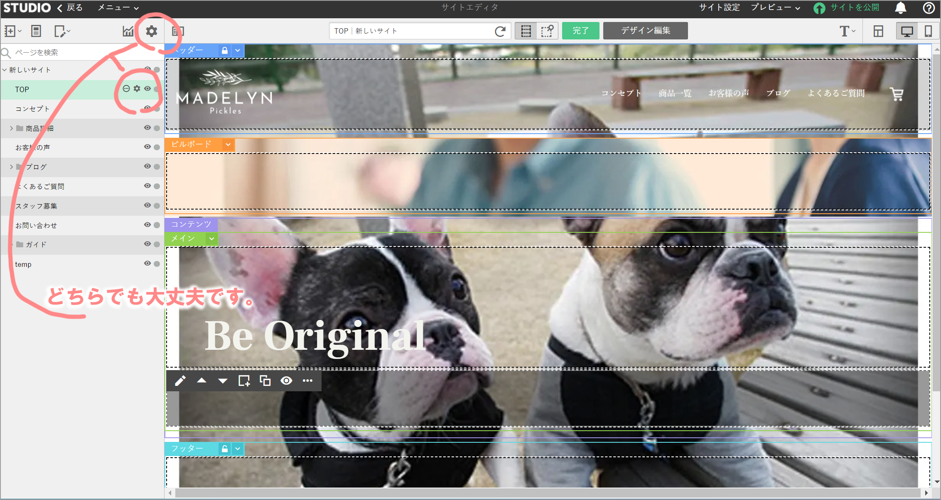The height and width of the screenshot is (500, 941).
Task: Click the pencil edit icon on block toolbar
Action: (180, 381)
